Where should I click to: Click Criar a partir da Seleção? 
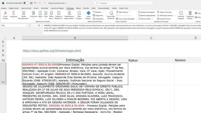point(125,19)
